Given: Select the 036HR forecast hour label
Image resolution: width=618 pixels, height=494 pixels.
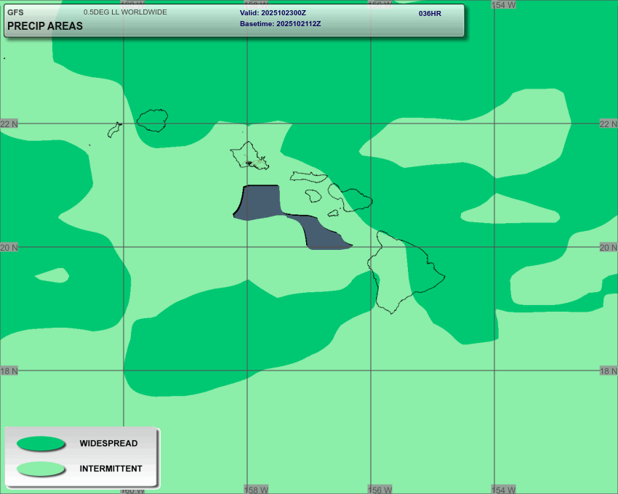Looking at the screenshot, I should coord(430,14).
